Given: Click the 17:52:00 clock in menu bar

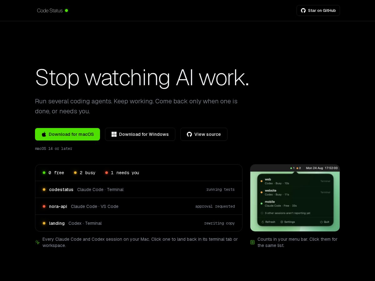Looking at the screenshot, I should 331,168.
